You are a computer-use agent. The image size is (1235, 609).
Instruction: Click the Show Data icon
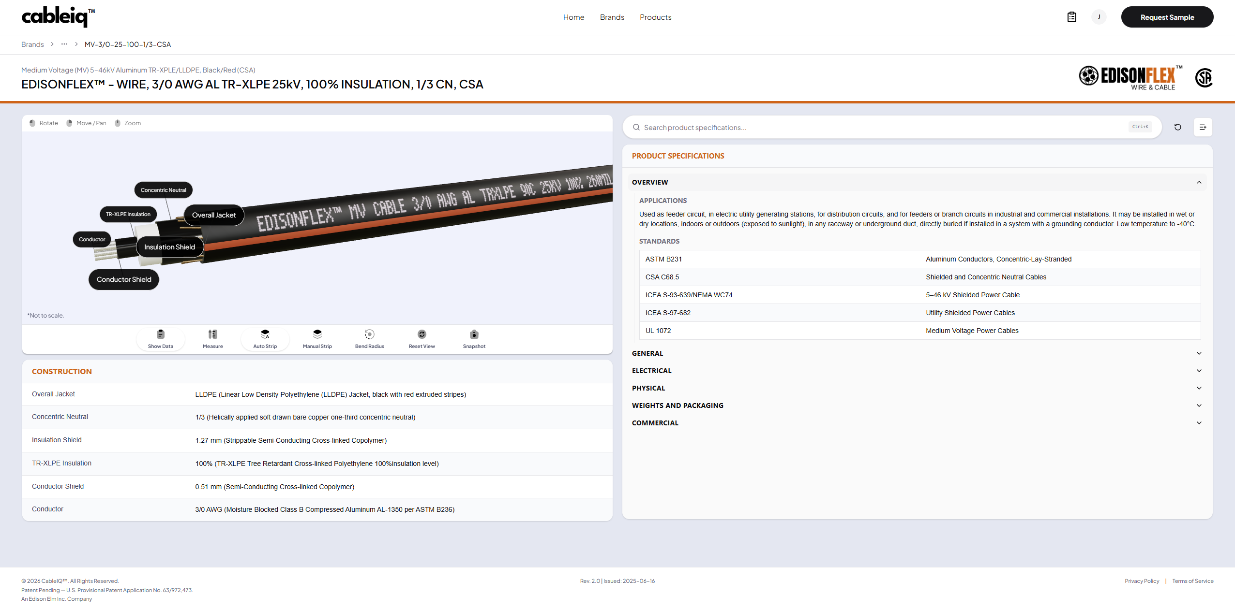pos(161,334)
